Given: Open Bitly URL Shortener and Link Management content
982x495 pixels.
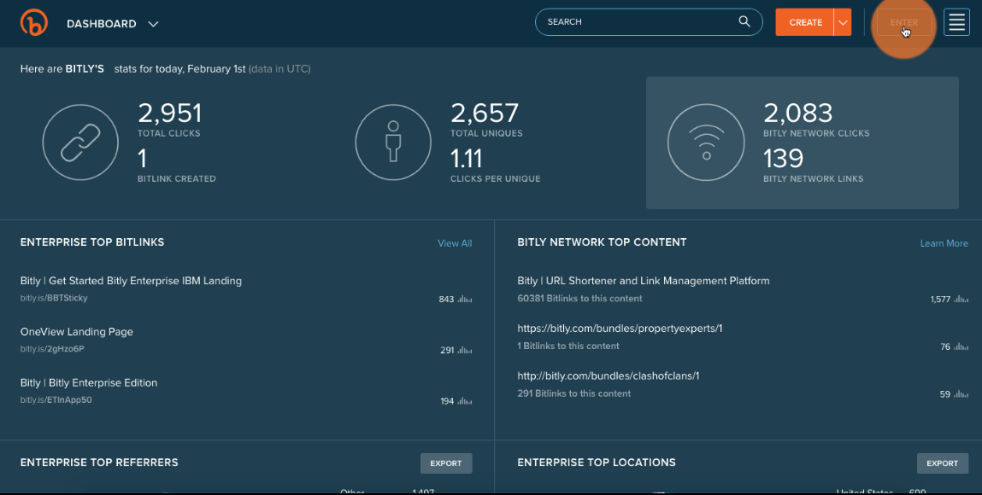Looking at the screenshot, I should (x=644, y=281).
